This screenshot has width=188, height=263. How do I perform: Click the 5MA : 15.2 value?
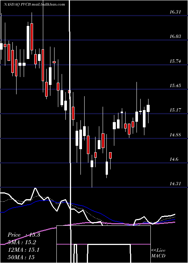pos(22,242)
